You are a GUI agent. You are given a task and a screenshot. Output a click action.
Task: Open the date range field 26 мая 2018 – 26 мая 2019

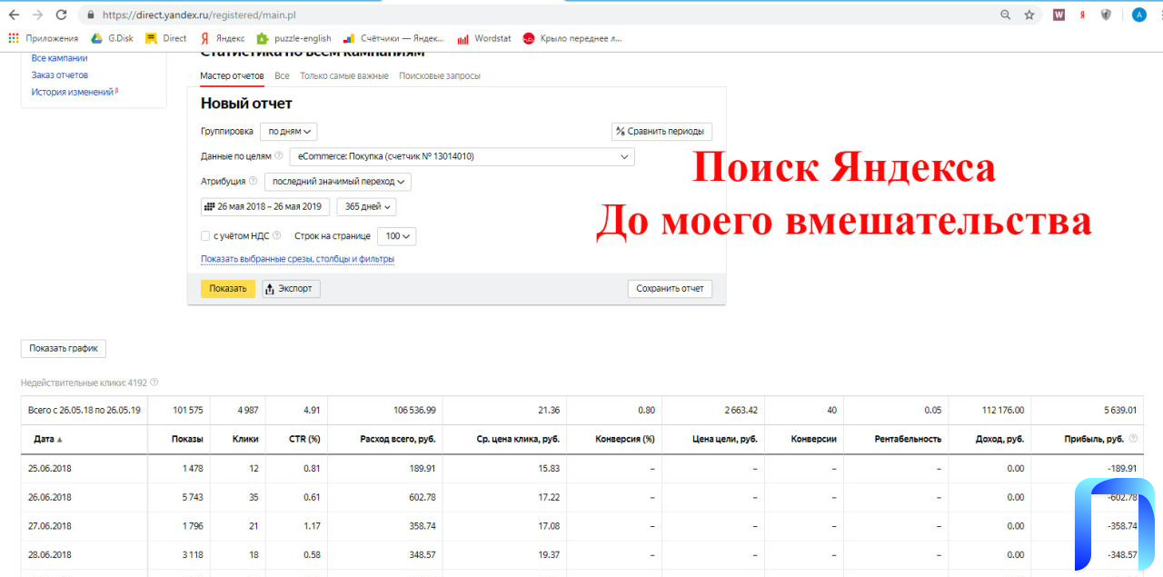click(265, 206)
